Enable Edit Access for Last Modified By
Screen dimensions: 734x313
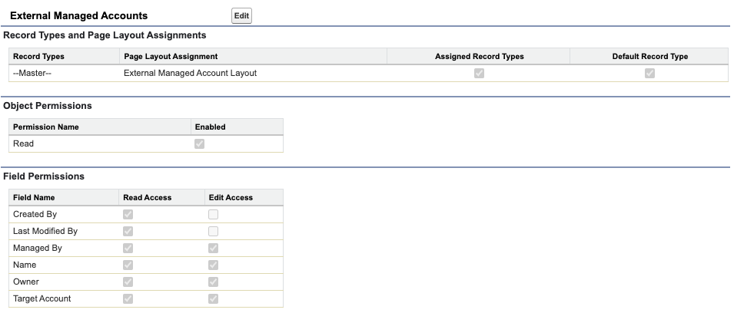pos(214,232)
